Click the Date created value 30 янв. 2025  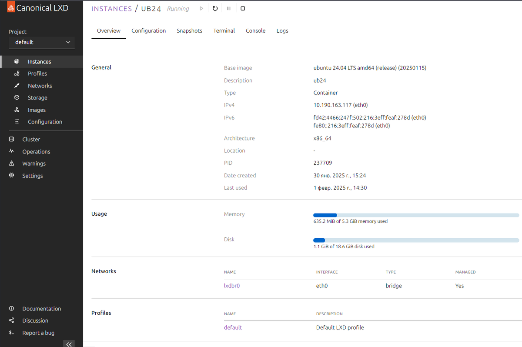click(339, 176)
